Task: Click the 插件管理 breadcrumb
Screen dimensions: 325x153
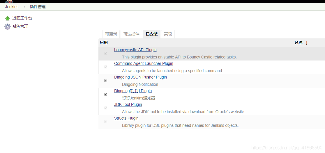Action: pyautogui.click(x=38, y=7)
